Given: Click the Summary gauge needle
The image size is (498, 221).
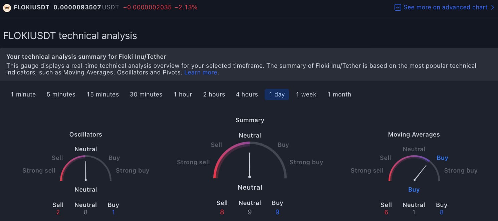Looking at the screenshot, I should tap(250, 165).
